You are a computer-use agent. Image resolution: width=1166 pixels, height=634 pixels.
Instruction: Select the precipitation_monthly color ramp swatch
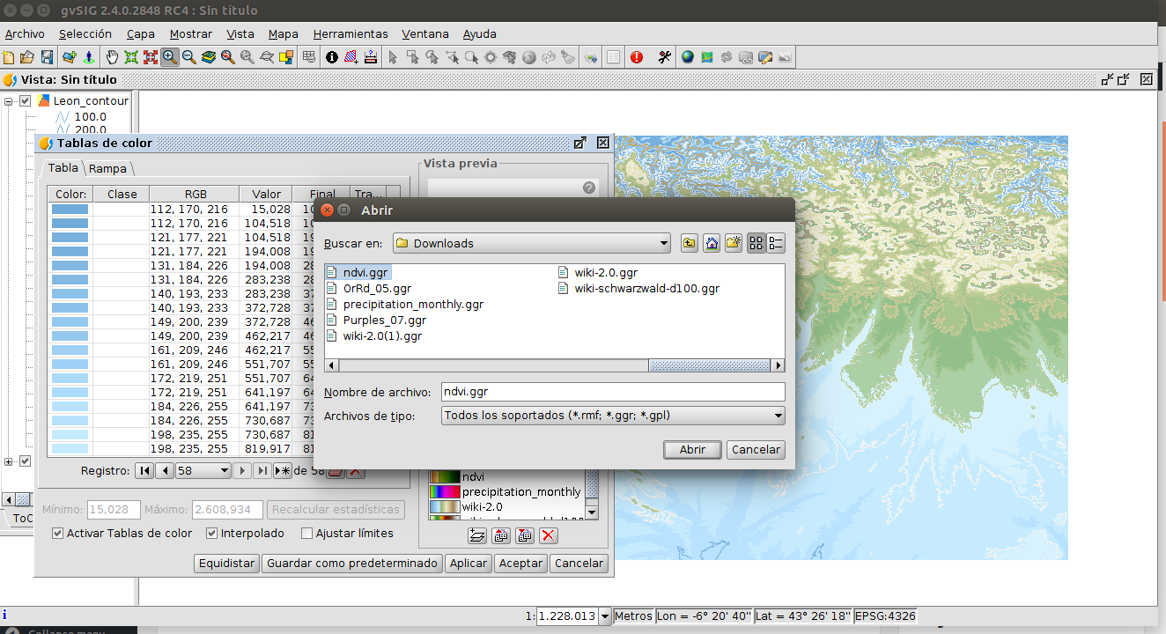coord(445,492)
